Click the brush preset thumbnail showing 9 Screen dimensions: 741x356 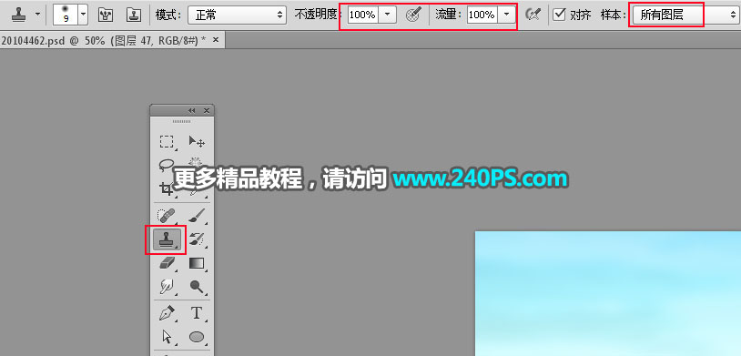[65, 15]
